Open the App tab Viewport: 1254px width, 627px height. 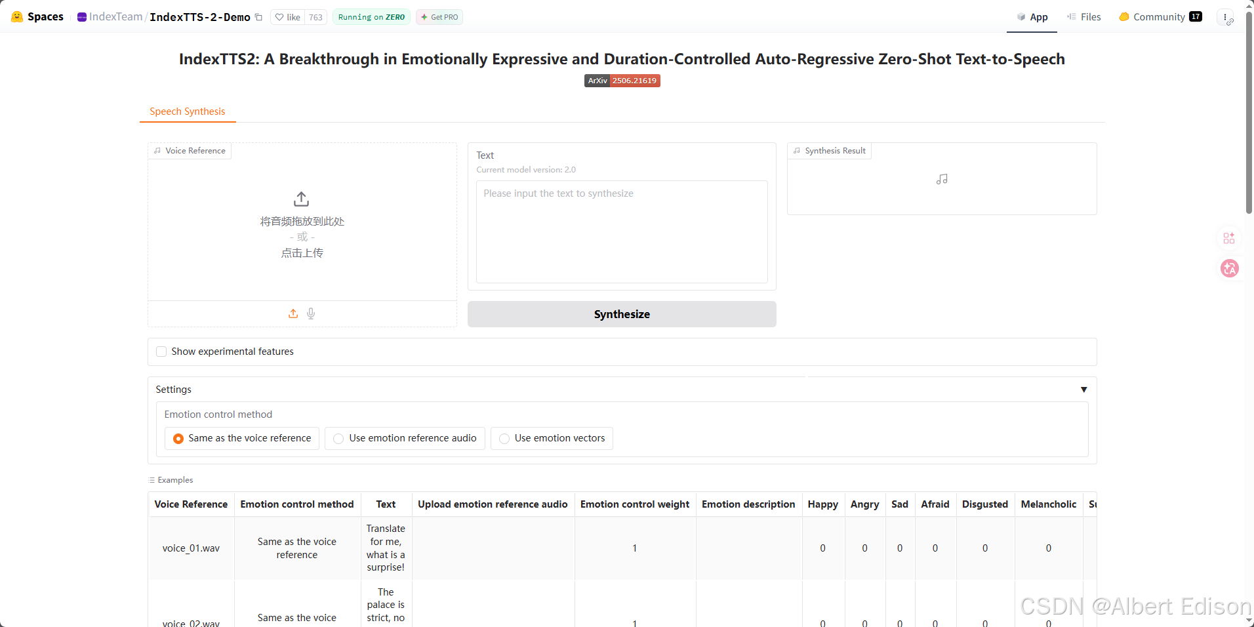tap(1032, 17)
